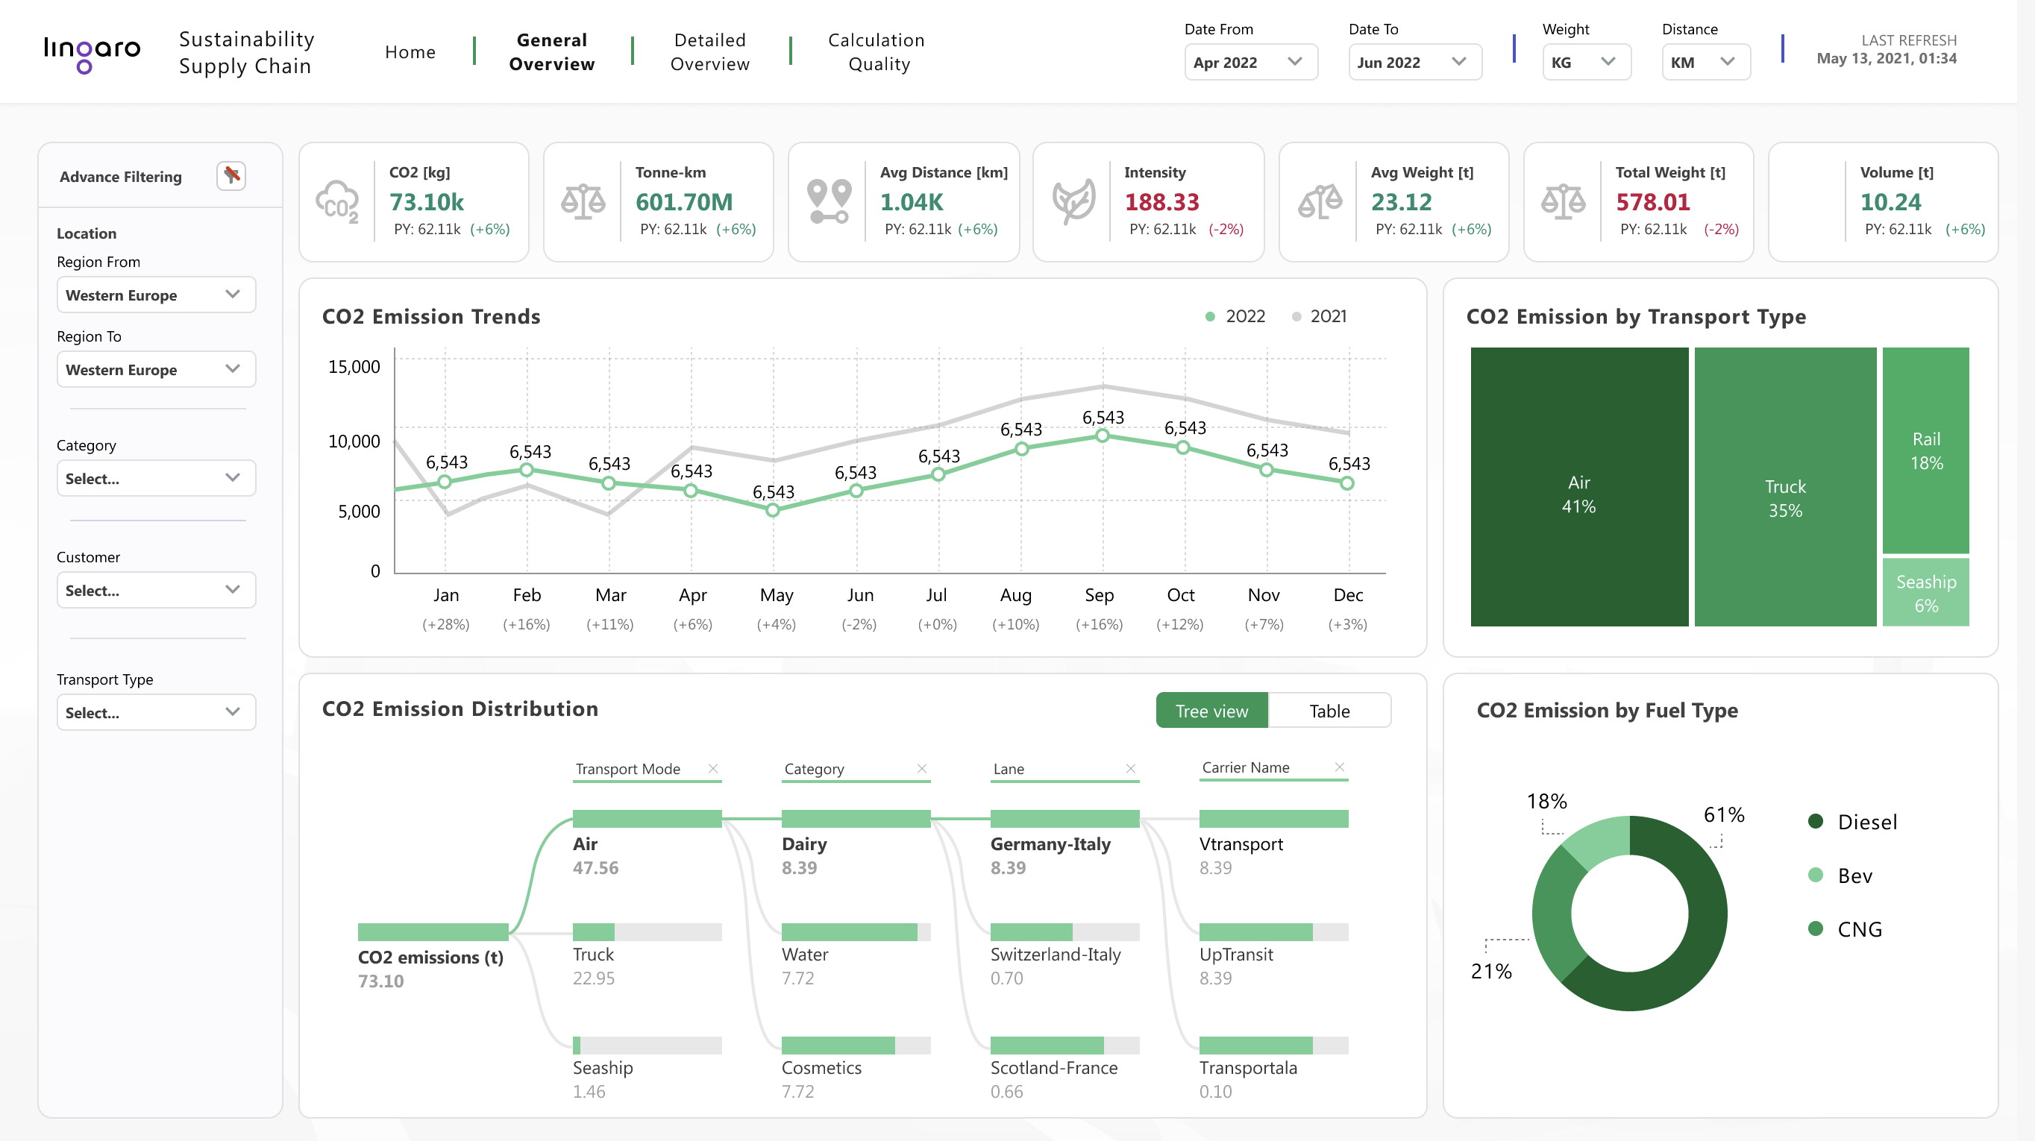Open the Region From dropdown
This screenshot has height=1141, width=2035.
coord(156,295)
